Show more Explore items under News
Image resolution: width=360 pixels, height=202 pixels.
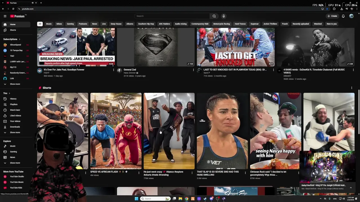[15, 163]
